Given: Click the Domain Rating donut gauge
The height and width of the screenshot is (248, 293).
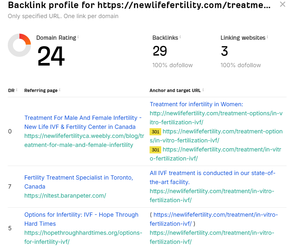Looking at the screenshot, I should tap(19, 45).
